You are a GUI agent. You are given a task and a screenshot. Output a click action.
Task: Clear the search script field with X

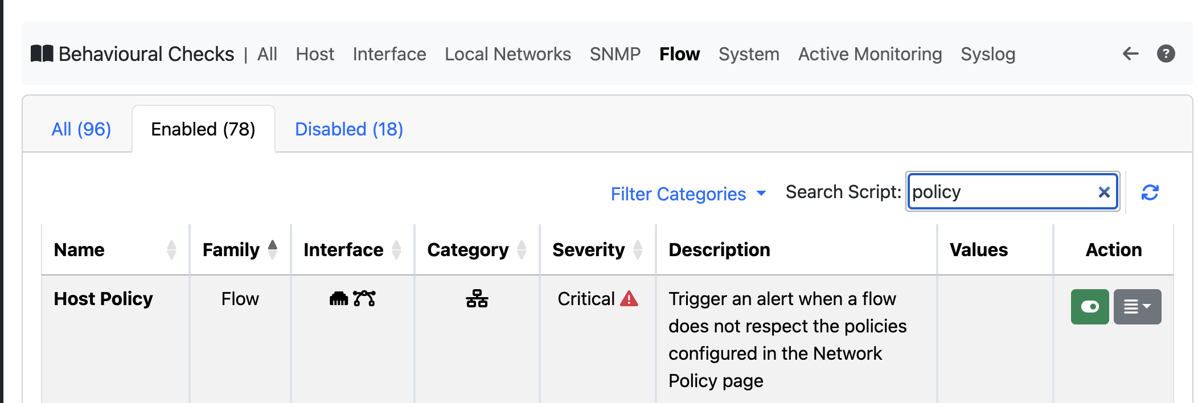coord(1104,192)
